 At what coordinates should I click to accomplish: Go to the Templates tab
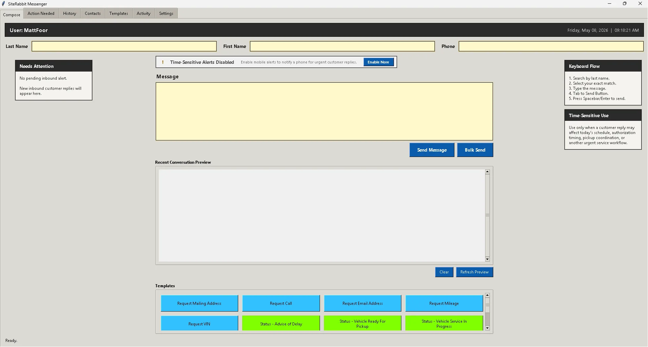[x=119, y=14]
